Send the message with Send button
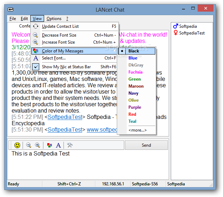The image size is (223, 197). (146, 145)
